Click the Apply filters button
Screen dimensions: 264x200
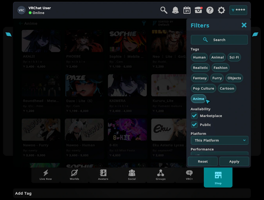click(234, 162)
